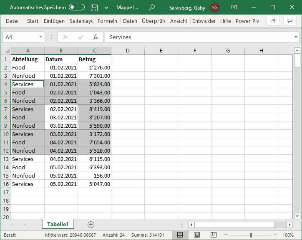302x240 pixels.
Task: Click the Insert Function fx icon
Action: [x=96, y=37]
